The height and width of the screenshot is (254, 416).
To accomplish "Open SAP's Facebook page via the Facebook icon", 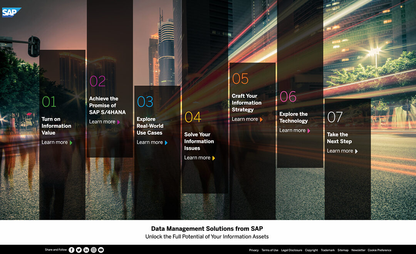I will 71,250.
